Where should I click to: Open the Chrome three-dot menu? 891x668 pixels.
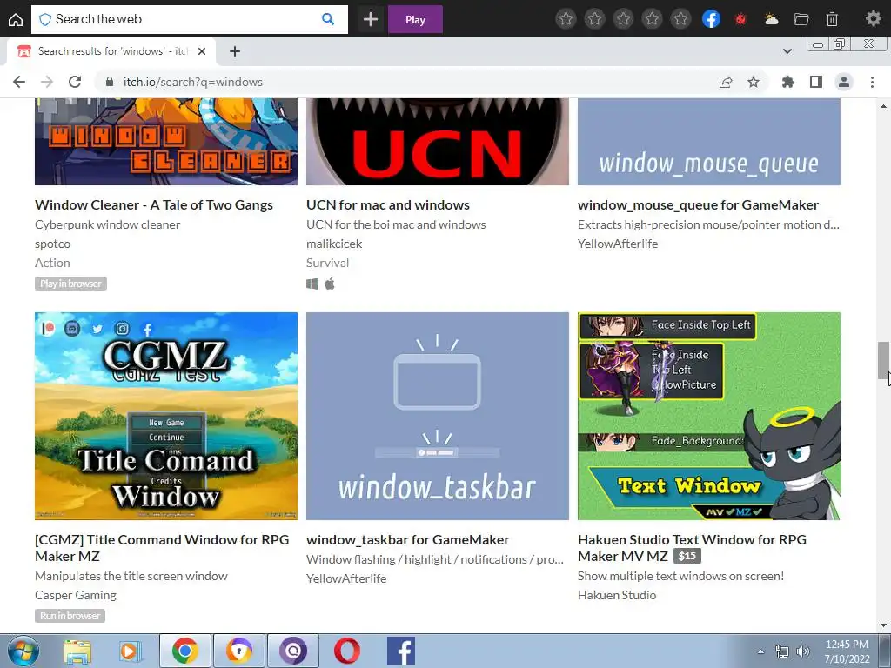tap(872, 82)
